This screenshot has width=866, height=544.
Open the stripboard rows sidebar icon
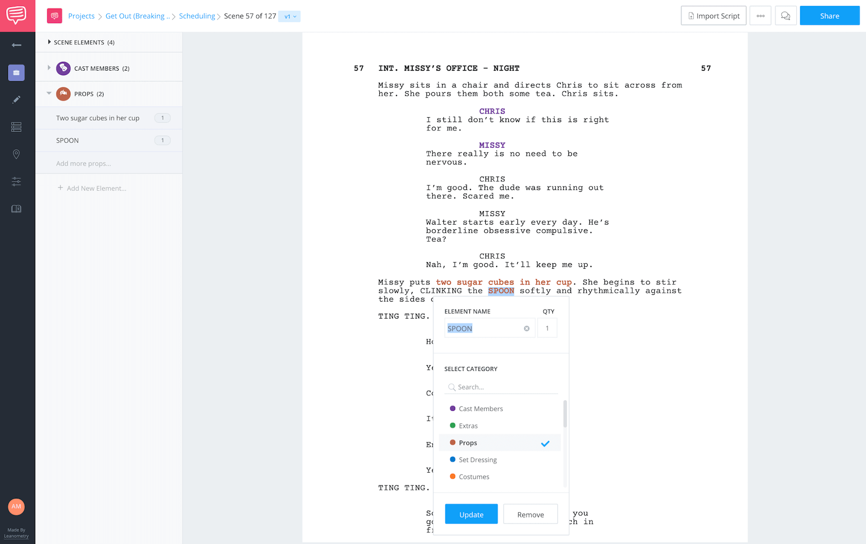(x=16, y=127)
